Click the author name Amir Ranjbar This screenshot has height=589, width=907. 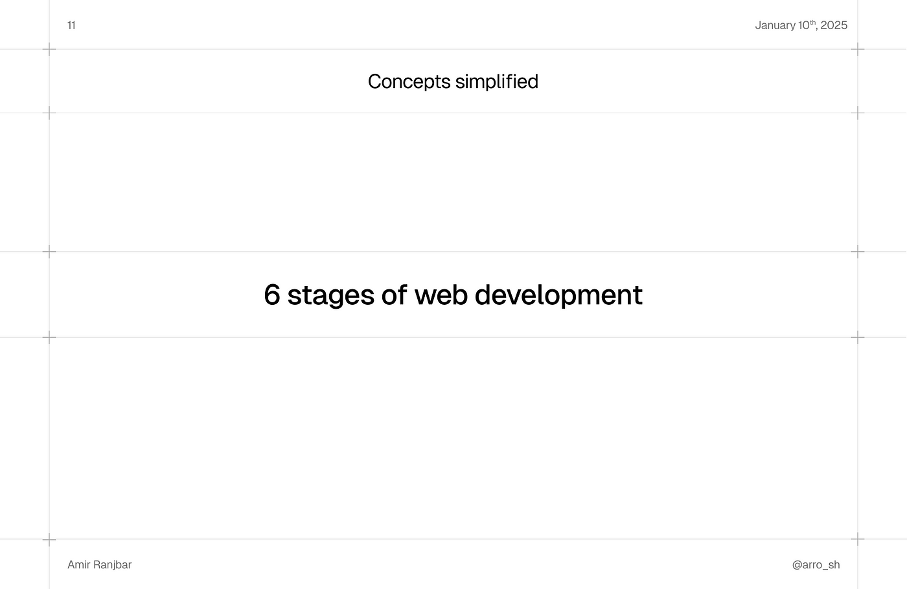tap(99, 564)
